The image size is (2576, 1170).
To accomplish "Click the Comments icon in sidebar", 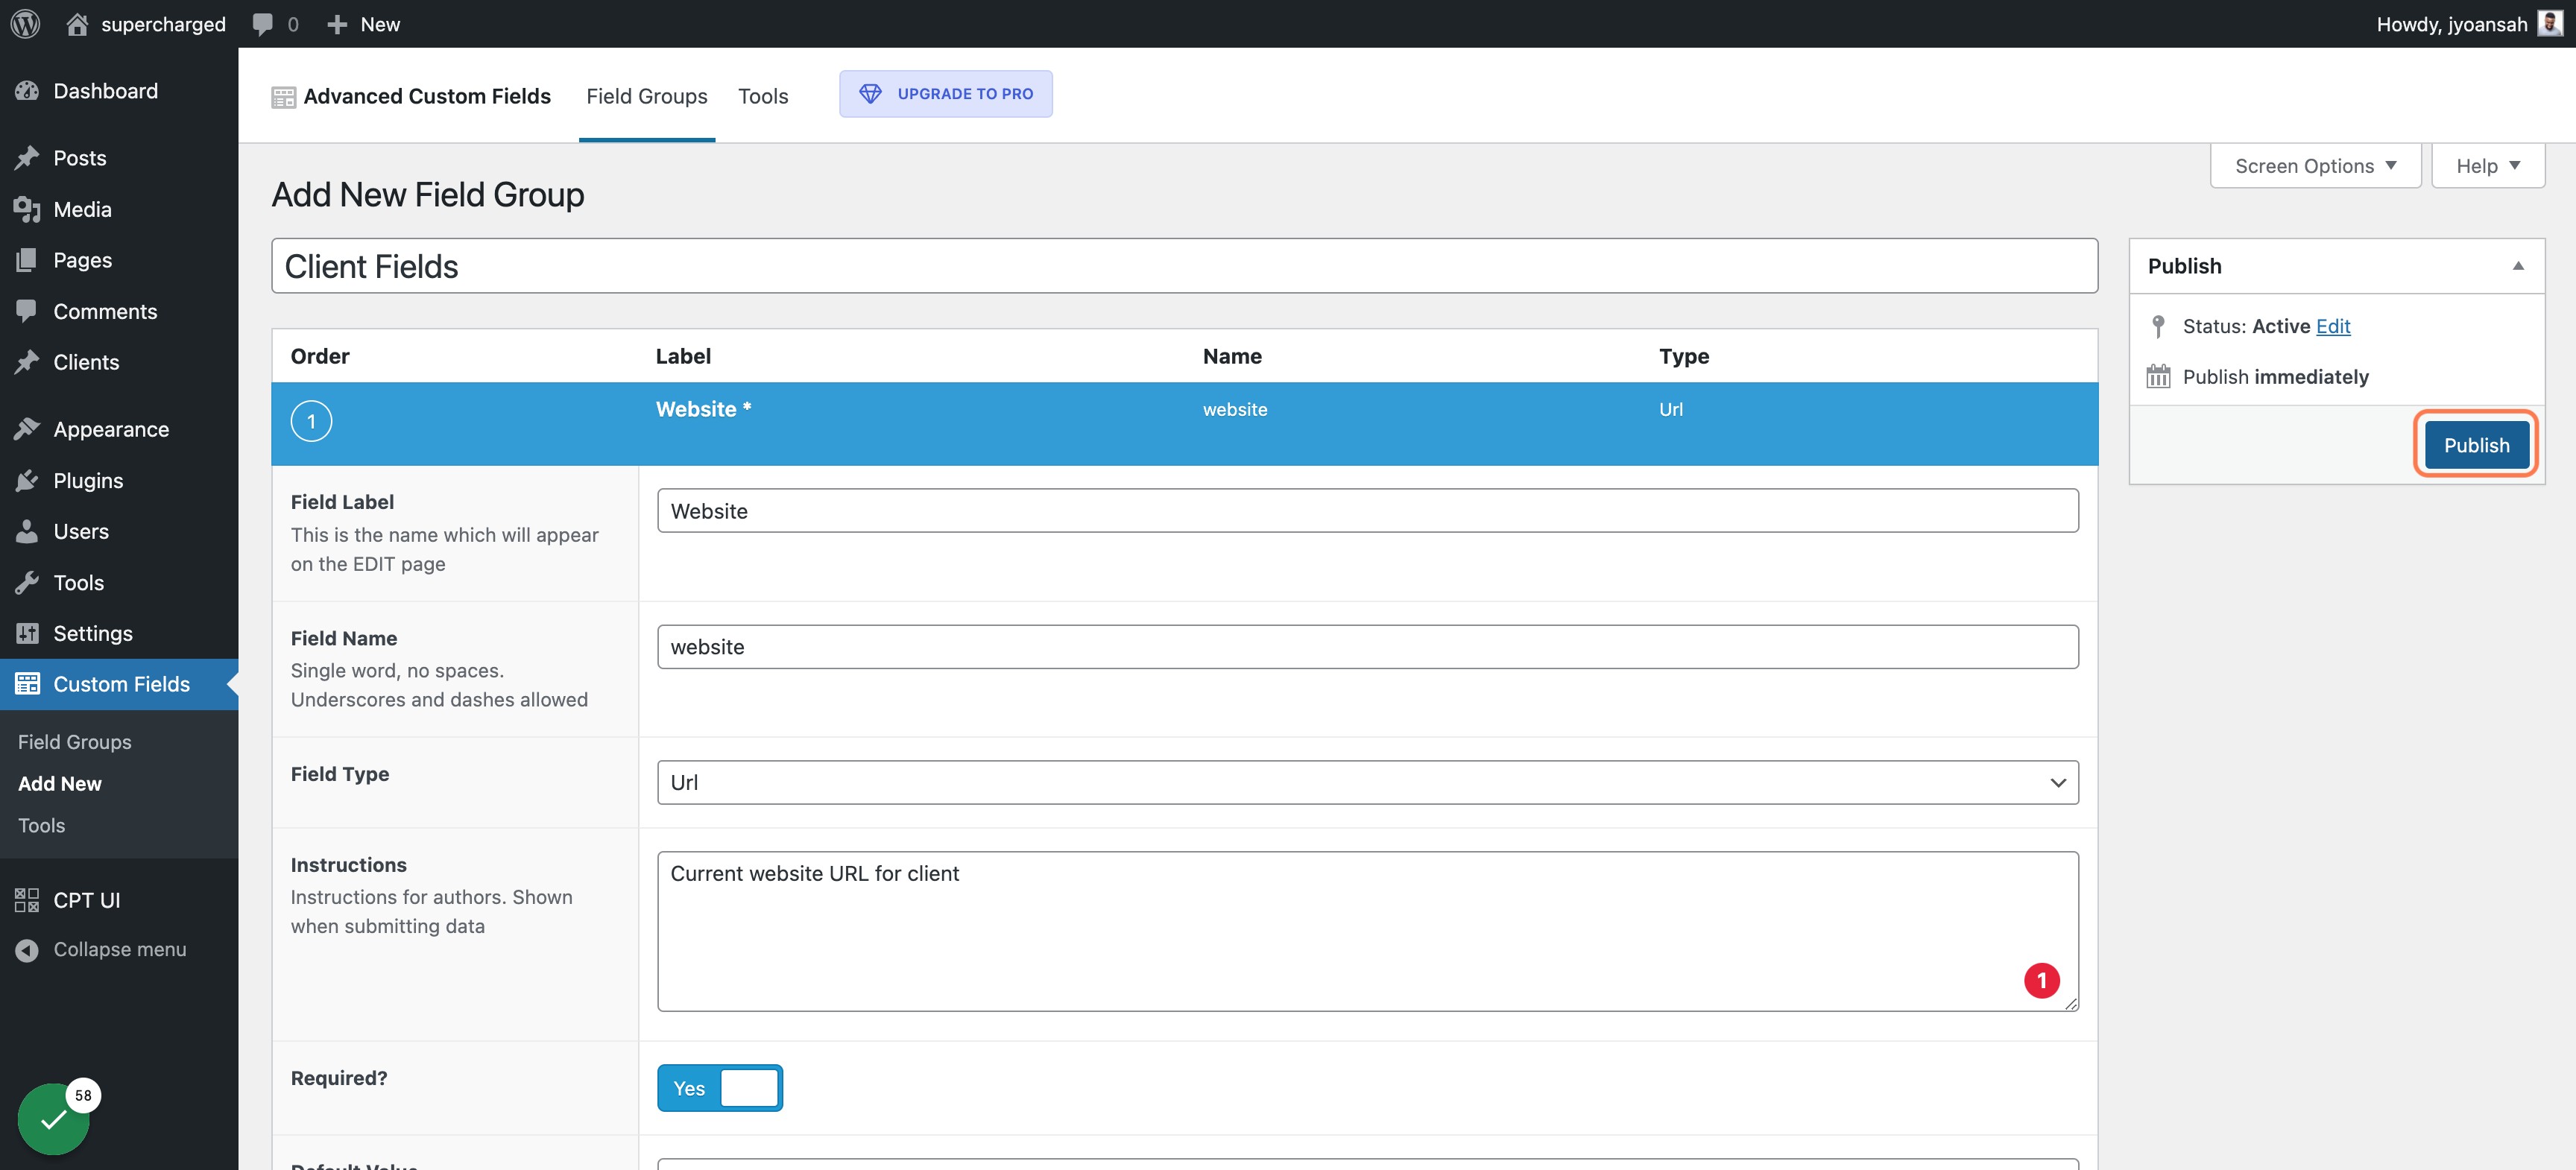I will pos(27,311).
